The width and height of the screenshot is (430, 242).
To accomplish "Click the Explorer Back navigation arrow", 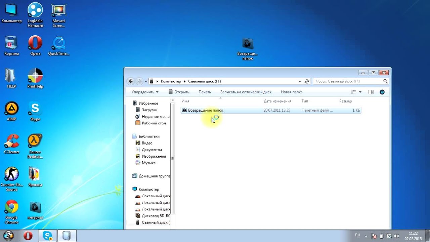I will (131, 81).
